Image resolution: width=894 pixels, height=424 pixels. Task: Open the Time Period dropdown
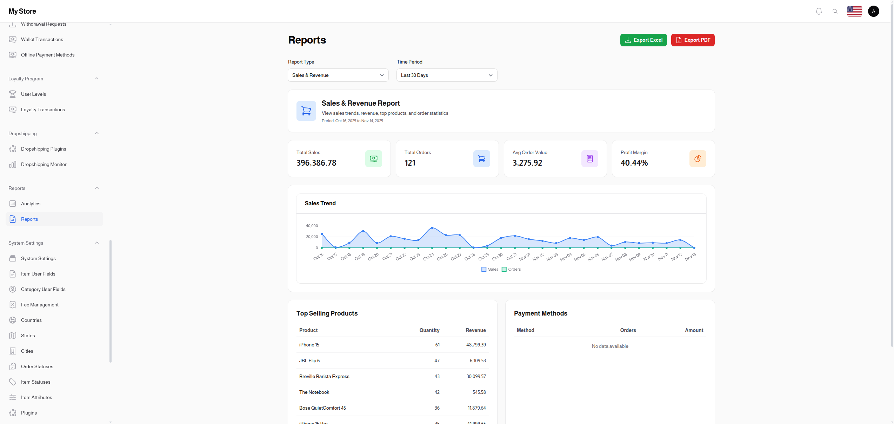446,75
